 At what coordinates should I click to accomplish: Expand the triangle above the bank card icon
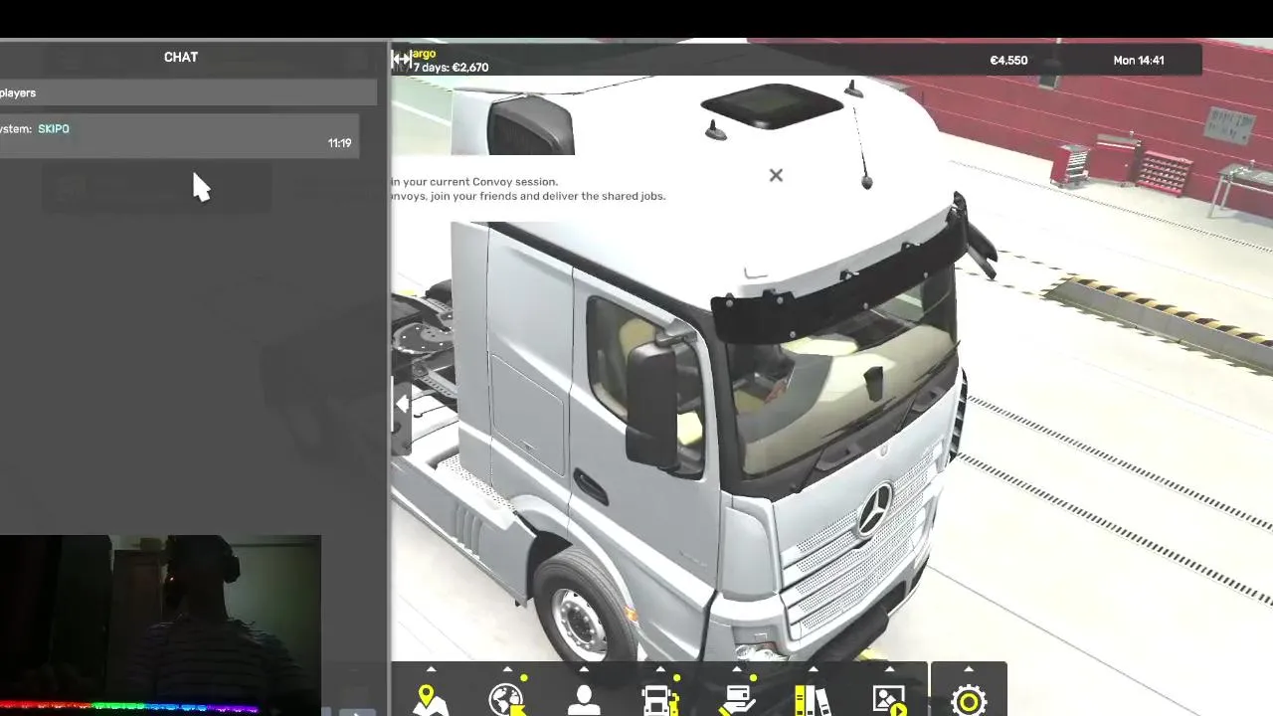[737, 669]
